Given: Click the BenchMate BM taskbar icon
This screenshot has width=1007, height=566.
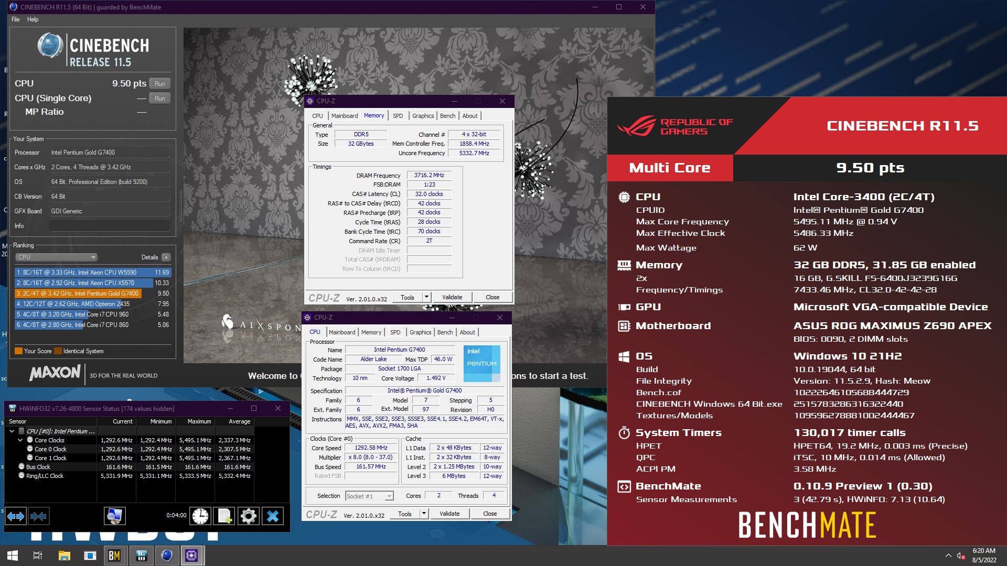Looking at the screenshot, I should click(x=114, y=556).
